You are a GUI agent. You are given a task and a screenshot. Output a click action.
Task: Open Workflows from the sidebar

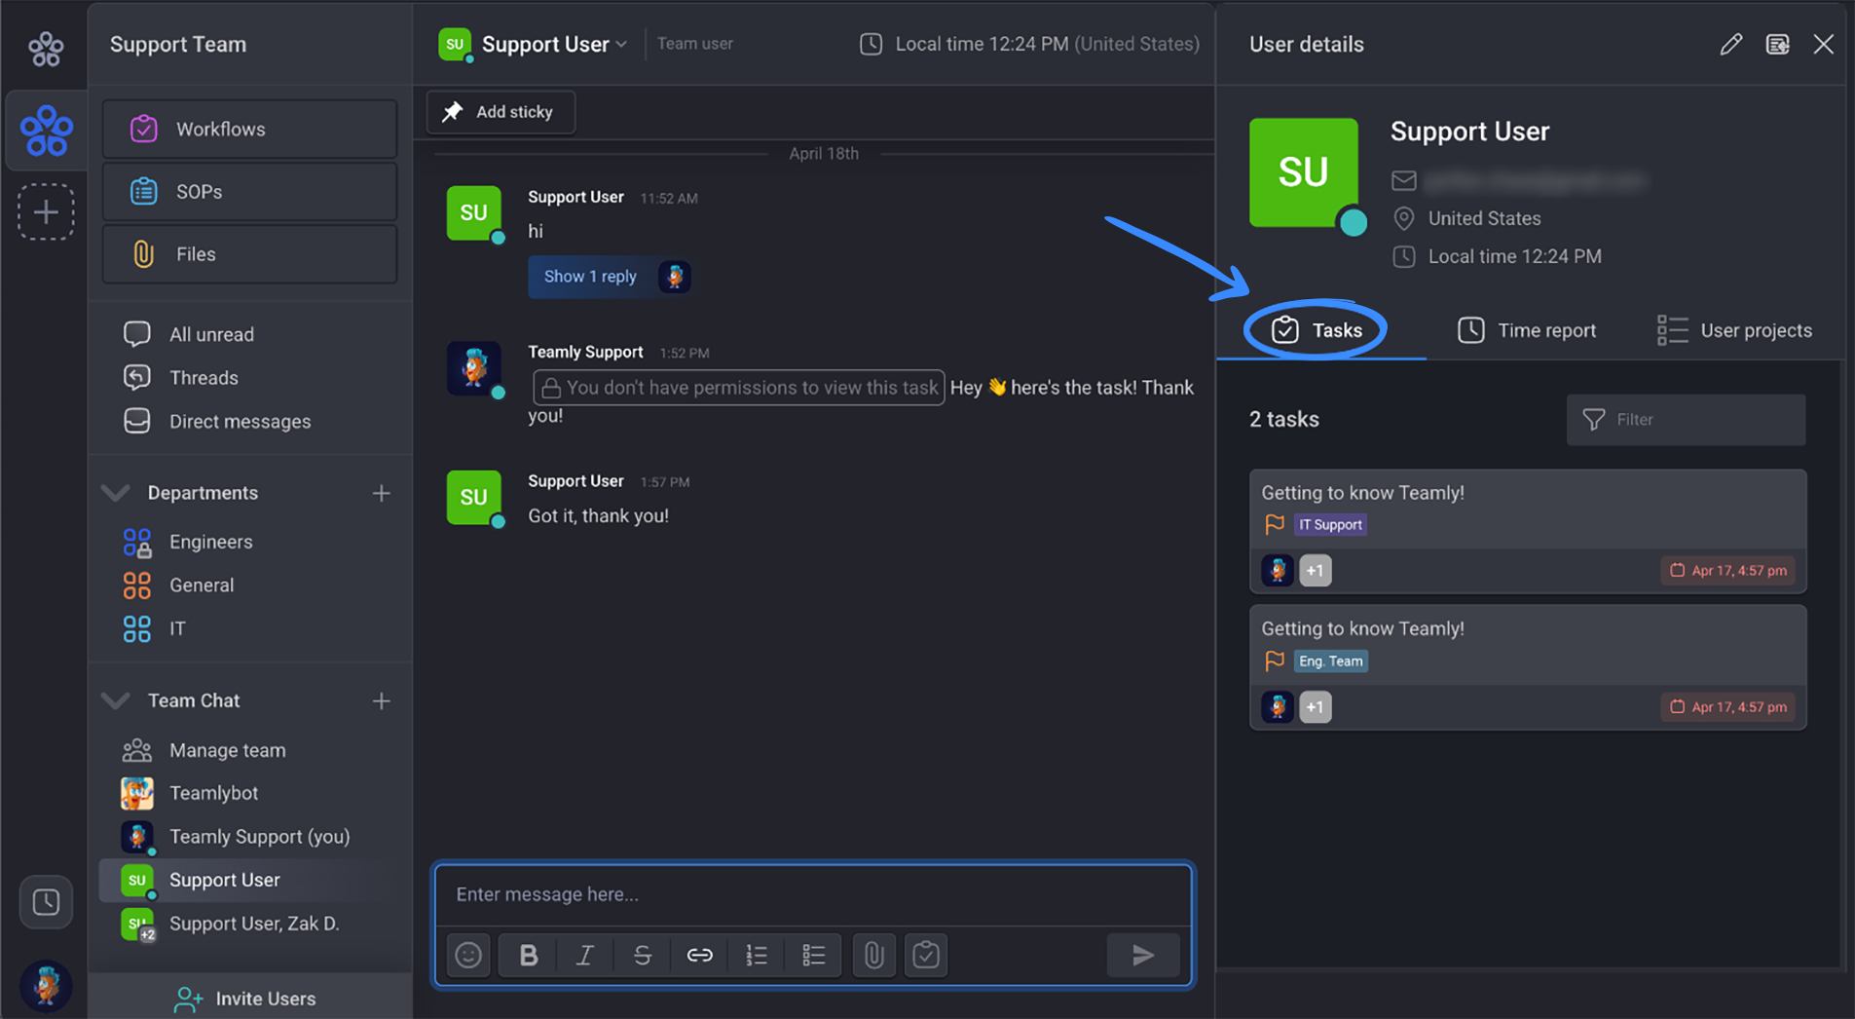click(249, 129)
